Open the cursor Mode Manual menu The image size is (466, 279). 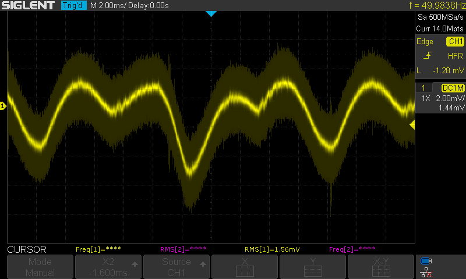[40, 267]
